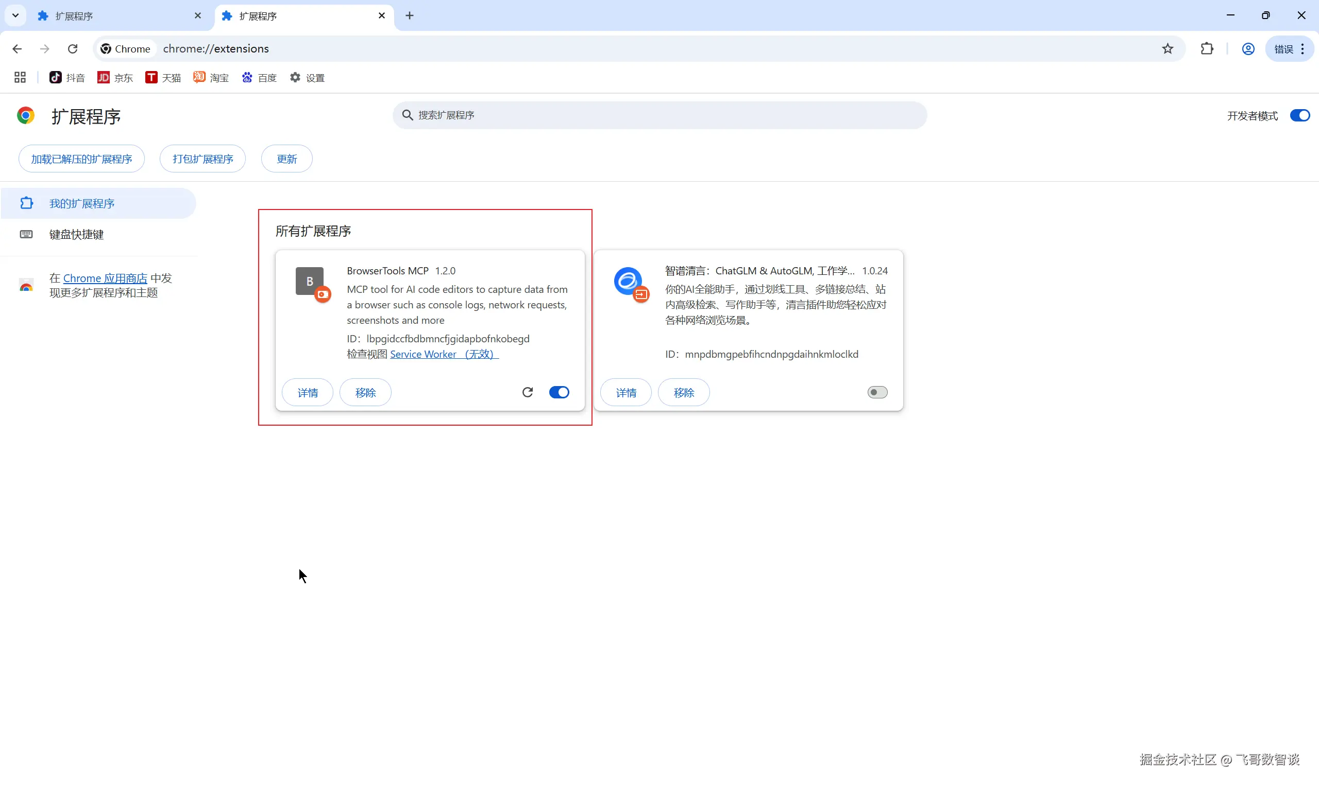Turn off 开发者模式 toggle
1319x786 pixels.
point(1299,115)
